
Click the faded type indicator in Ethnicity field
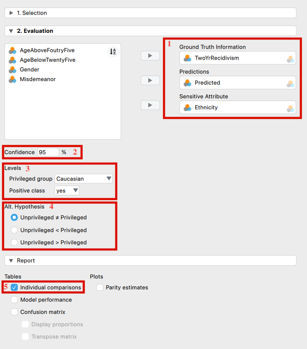pos(290,109)
